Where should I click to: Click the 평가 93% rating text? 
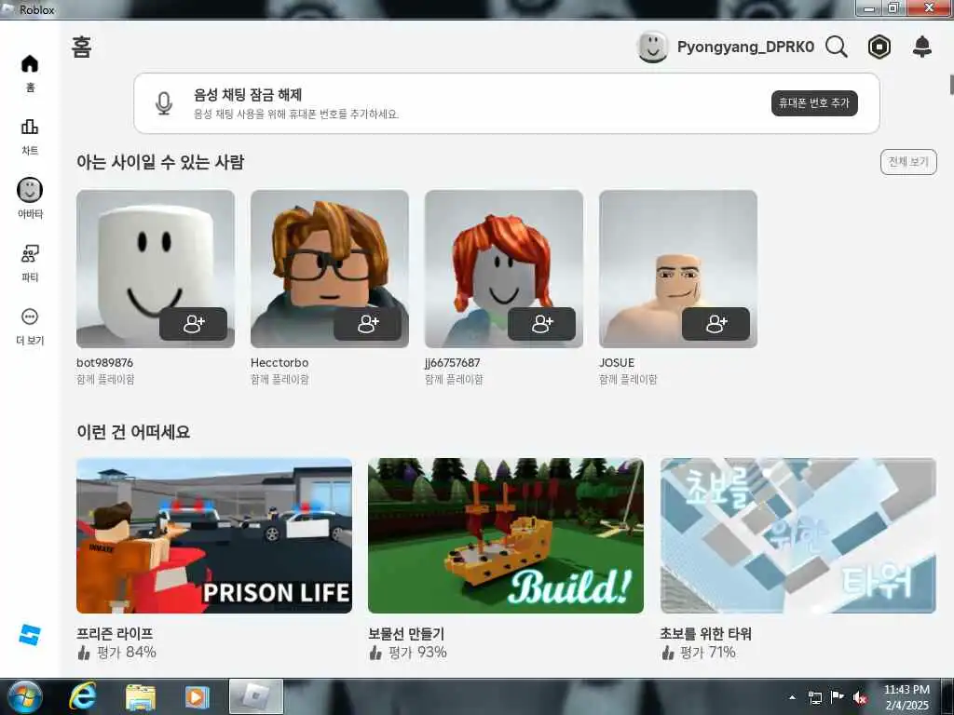pos(417,653)
